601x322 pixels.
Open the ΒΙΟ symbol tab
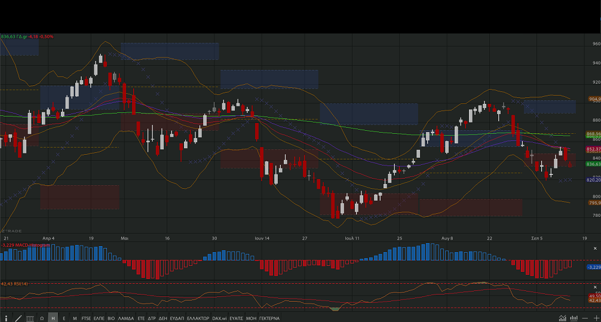coord(111,318)
